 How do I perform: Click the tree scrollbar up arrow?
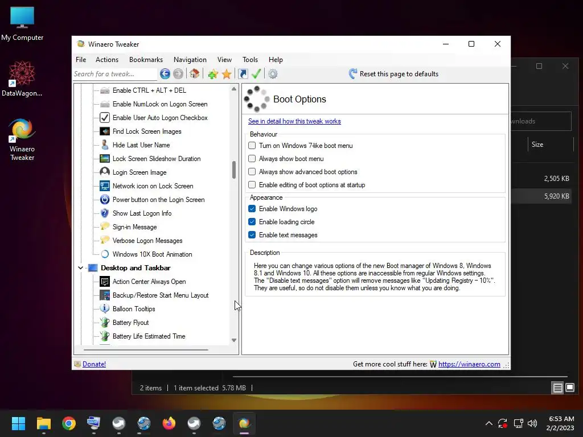click(x=234, y=89)
